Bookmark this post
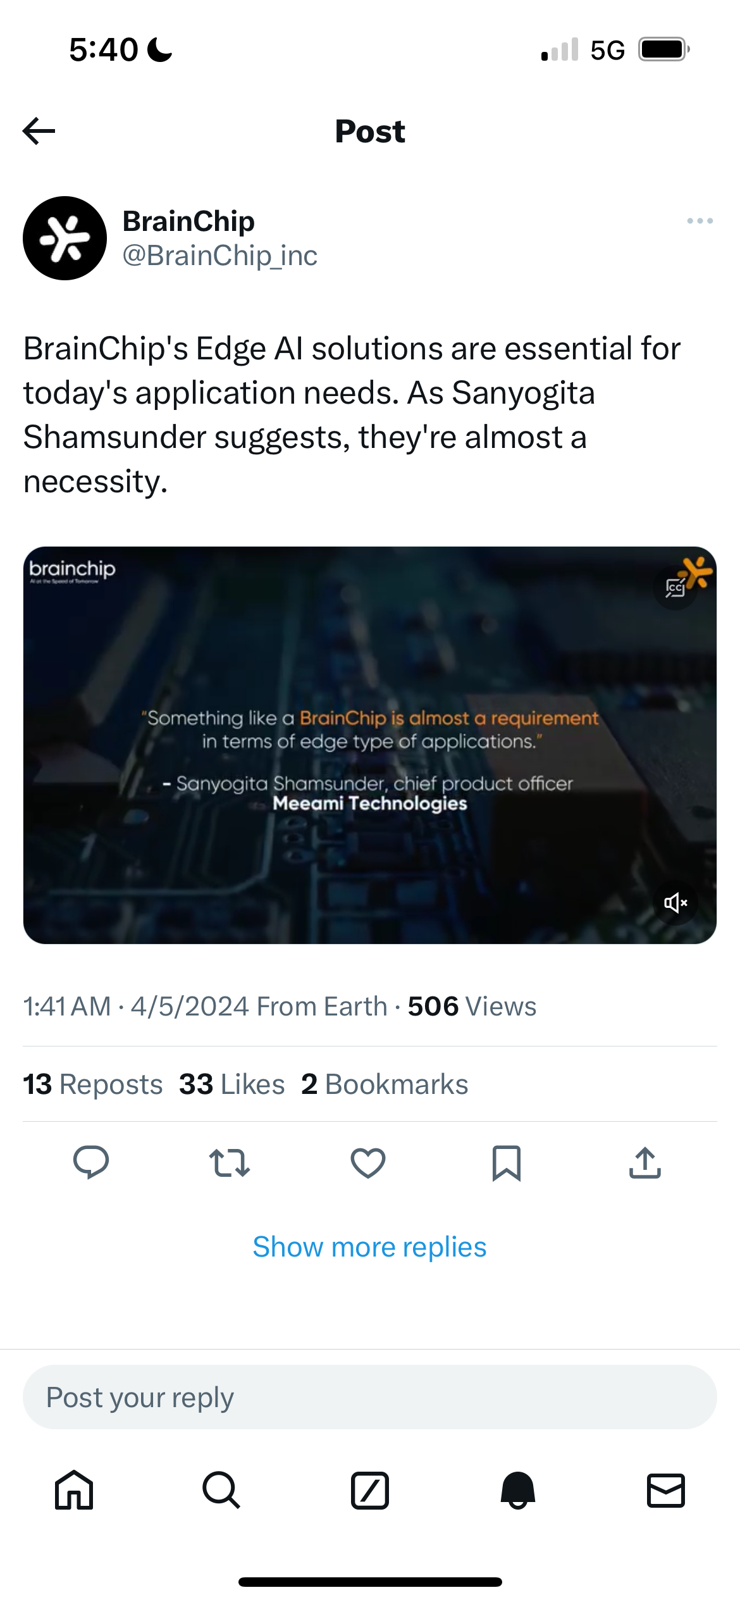Viewport: 740px width, 1602px height. coord(507,1163)
